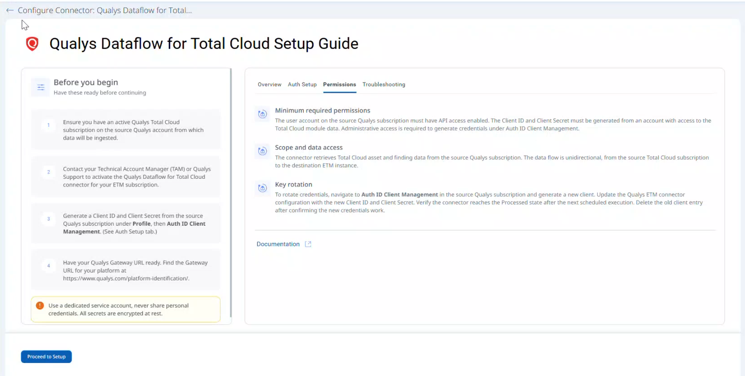
Task: Click the step about contacting Technical Account Manager
Action: pos(126,176)
